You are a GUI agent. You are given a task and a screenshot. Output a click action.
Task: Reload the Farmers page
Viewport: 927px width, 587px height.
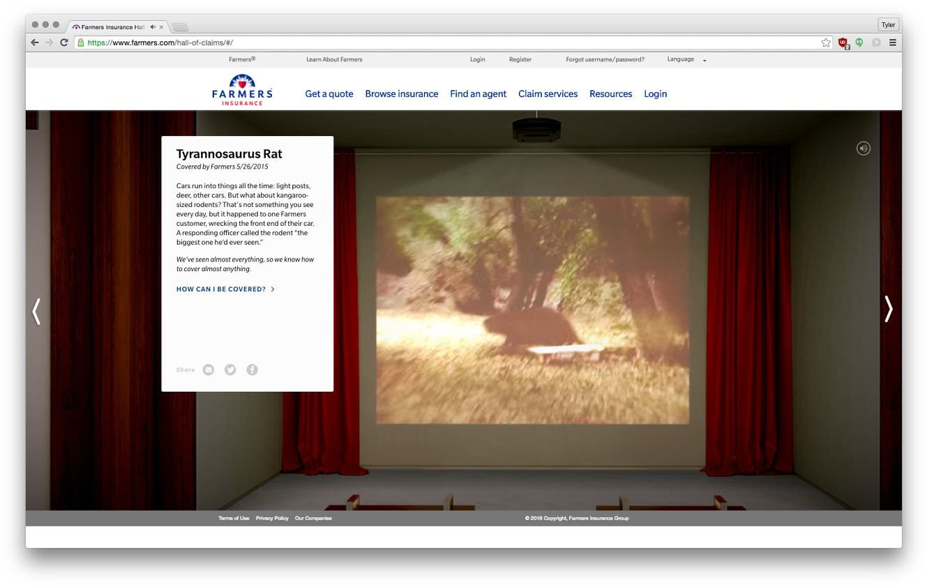click(64, 43)
